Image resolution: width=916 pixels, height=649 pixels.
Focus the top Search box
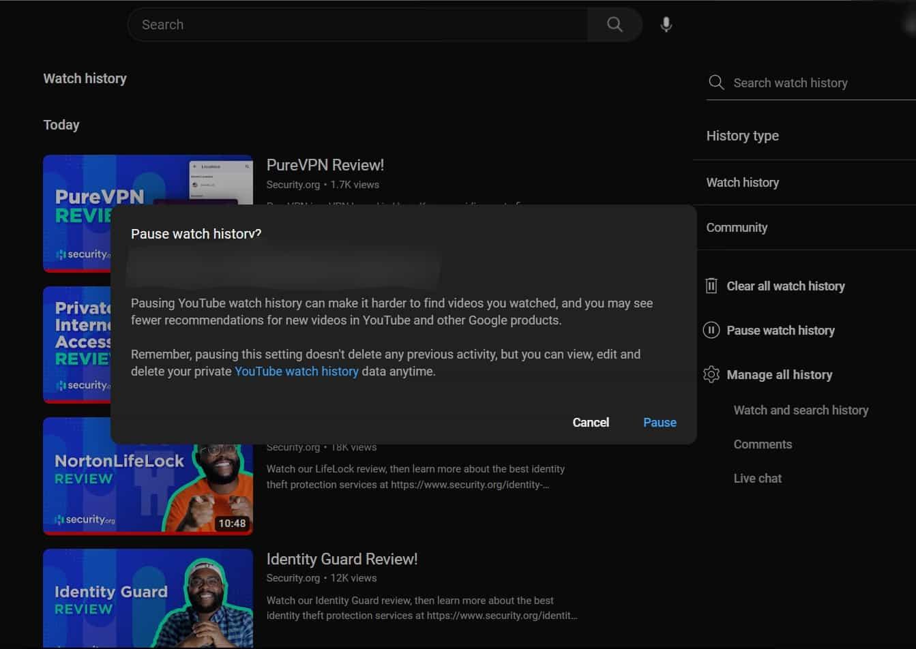point(358,25)
